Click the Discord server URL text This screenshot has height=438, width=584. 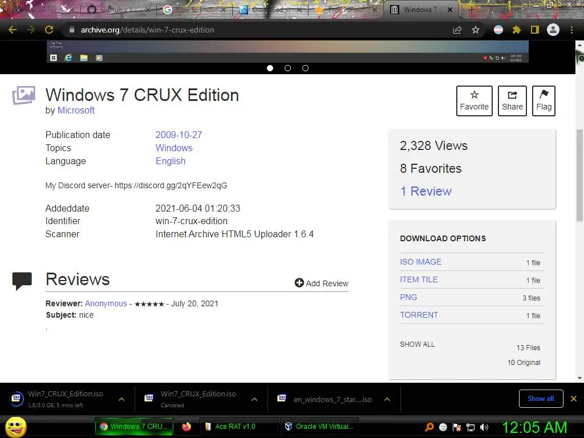[171, 185]
